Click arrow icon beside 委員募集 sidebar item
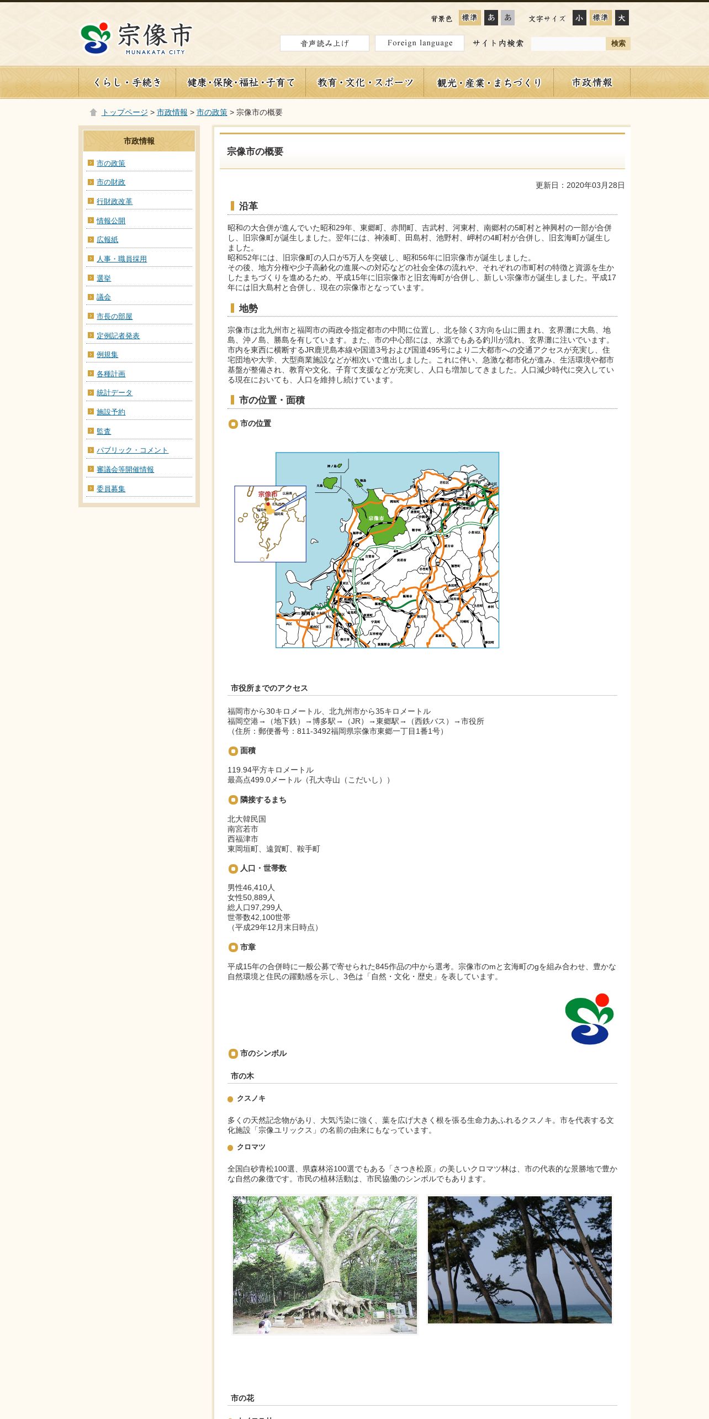709x1419 pixels. click(x=91, y=488)
